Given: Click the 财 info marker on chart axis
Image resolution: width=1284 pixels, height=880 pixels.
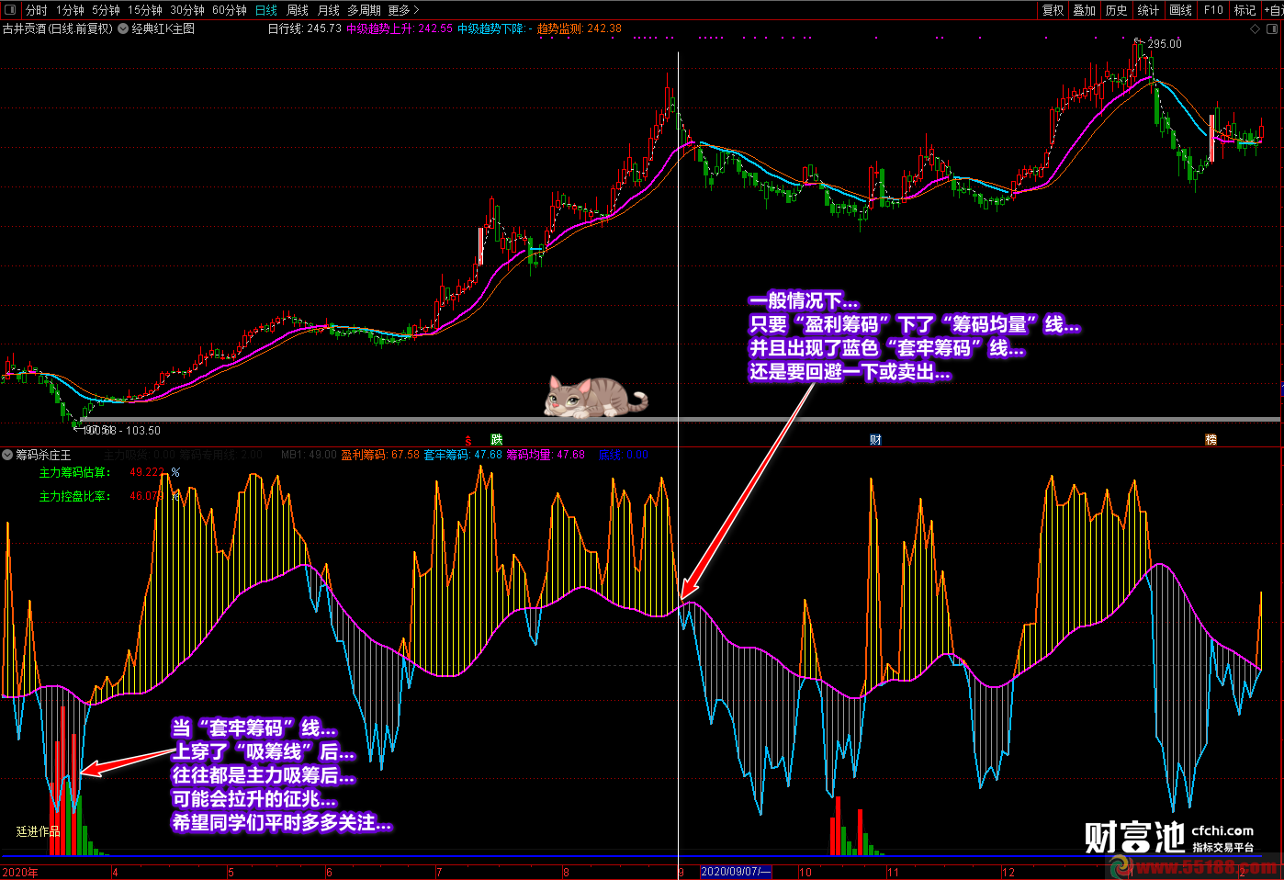Looking at the screenshot, I should pos(875,439).
